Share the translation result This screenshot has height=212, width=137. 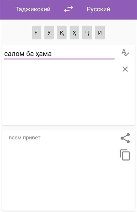click(x=125, y=138)
